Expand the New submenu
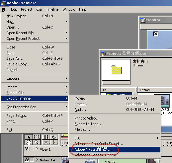This screenshot has width=172, height=163. [66, 21]
